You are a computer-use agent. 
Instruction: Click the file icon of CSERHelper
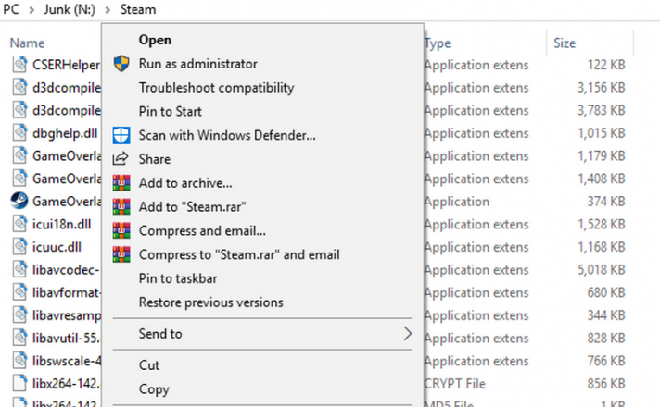[19, 64]
